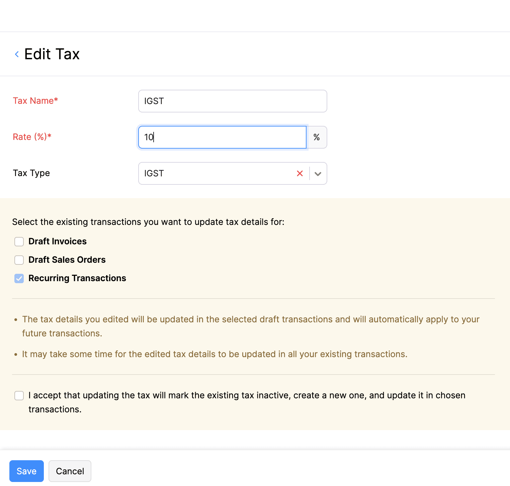This screenshot has width=510, height=486.
Task: Open the Tax Type IGST combo box
Action: point(214,173)
